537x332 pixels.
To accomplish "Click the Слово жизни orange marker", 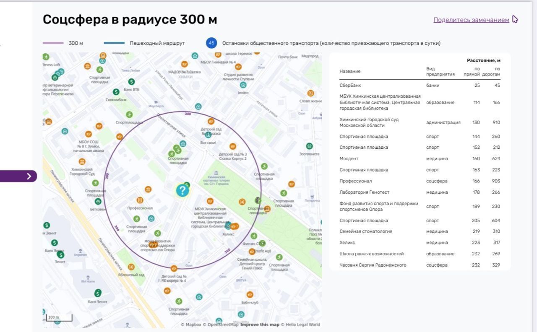I will (310, 93).
